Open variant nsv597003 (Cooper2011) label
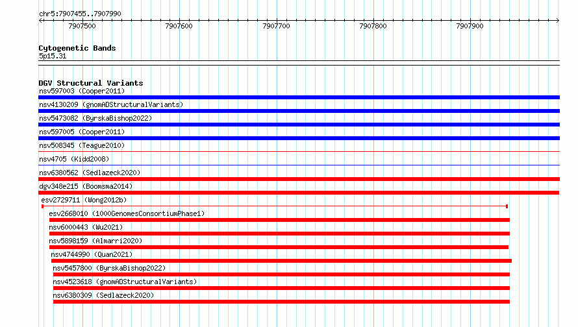The height and width of the screenshot is (327, 578). click(82, 91)
